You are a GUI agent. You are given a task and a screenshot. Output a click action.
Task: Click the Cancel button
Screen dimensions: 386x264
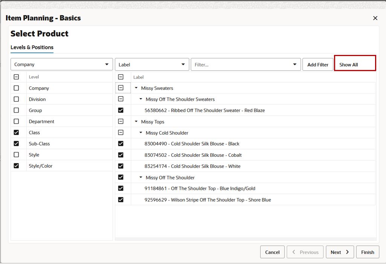[272, 252]
